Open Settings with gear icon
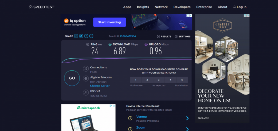Screen dimensions: 278x131 pos(182,36)
